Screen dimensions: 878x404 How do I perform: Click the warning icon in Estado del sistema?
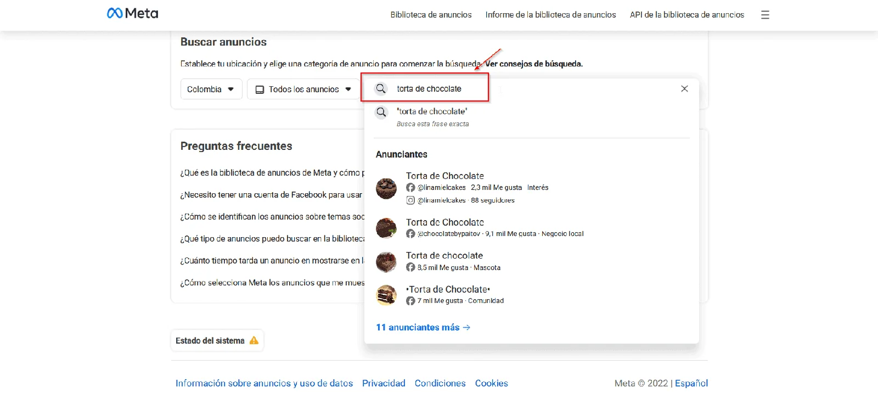tap(254, 340)
